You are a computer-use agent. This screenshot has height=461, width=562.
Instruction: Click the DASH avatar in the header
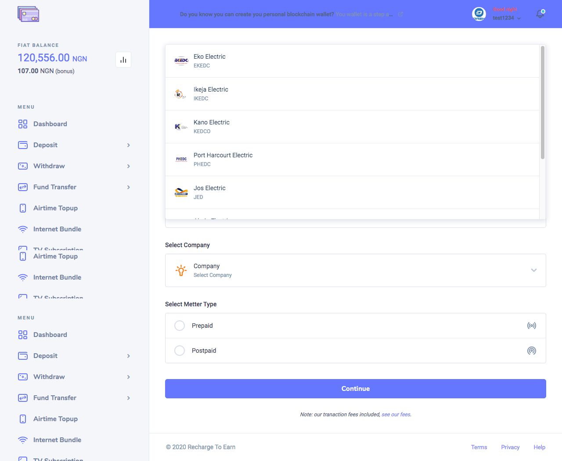coord(479,14)
